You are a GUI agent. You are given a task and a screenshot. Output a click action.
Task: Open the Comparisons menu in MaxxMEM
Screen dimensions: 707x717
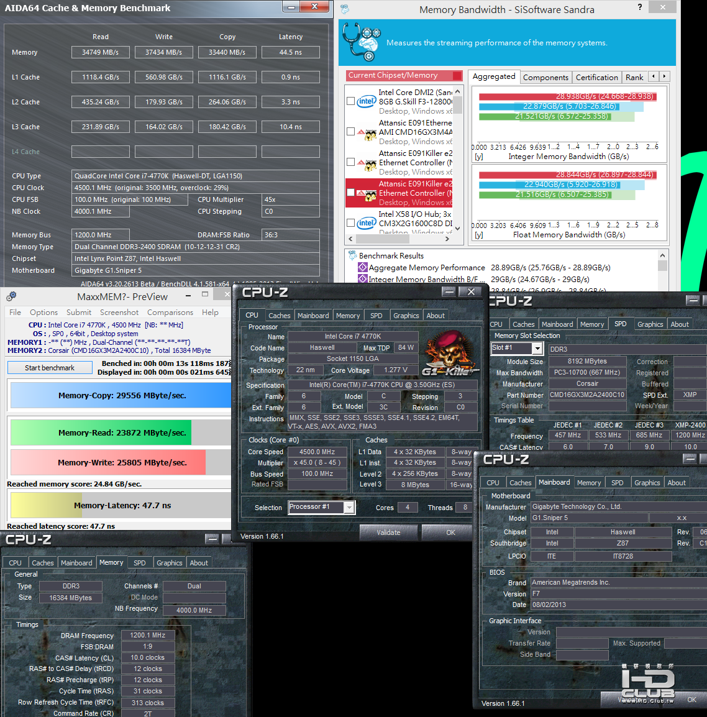170,312
